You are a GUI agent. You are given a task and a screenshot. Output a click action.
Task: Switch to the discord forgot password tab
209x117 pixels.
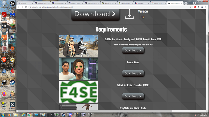pyautogui.click(x=159, y=3)
